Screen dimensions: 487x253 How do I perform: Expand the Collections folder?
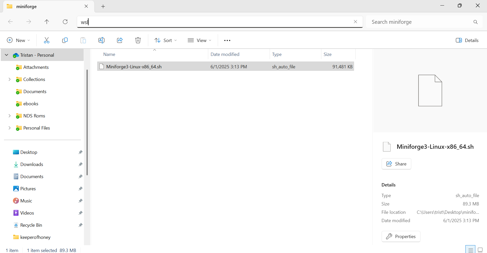10,79
